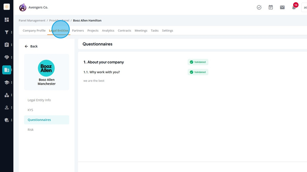Click Validated badge for Why work with you
This screenshot has width=307, height=172.
198,72
